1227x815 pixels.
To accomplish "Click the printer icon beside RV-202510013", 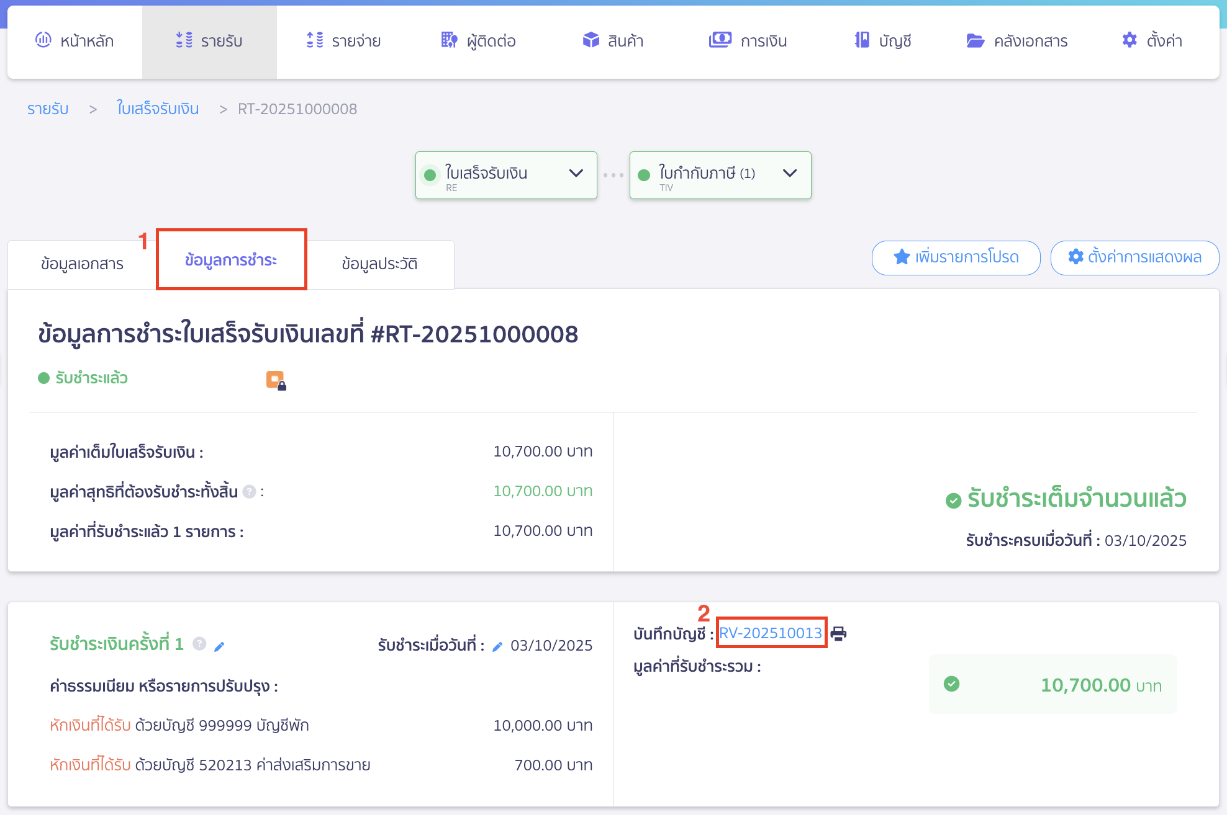I will point(838,633).
